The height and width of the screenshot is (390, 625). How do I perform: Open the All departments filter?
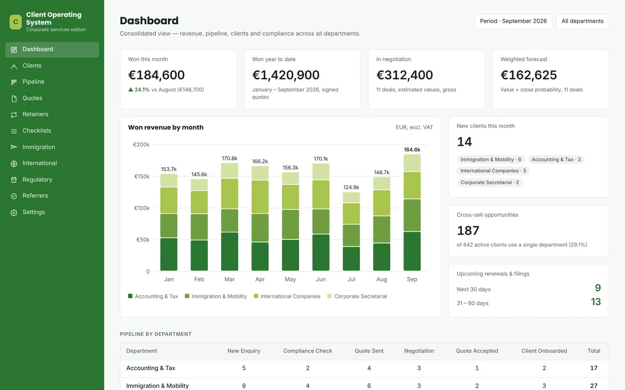pos(582,21)
